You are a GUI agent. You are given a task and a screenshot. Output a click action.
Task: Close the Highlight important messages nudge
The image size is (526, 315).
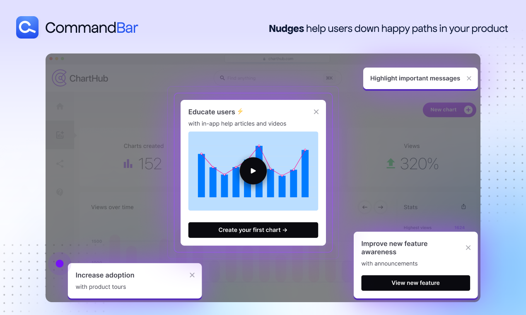click(x=469, y=78)
